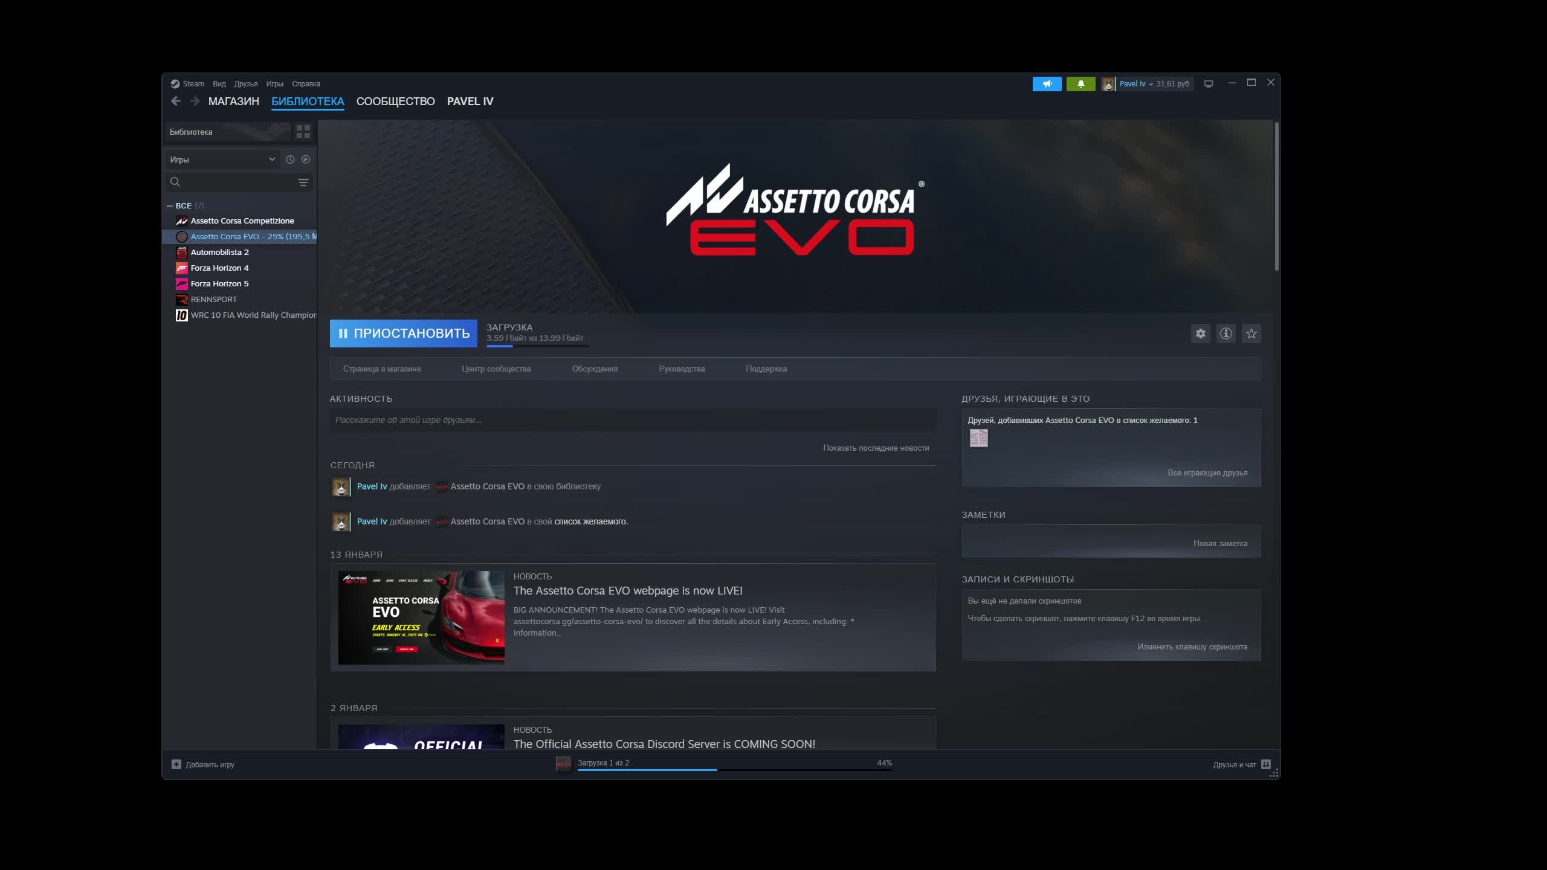Image resolution: width=1547 pixels, height=870 pixels.
Task: Pause download with ПРИОСТАНОВИТЬ button
Action: click(x=403, y=333)
